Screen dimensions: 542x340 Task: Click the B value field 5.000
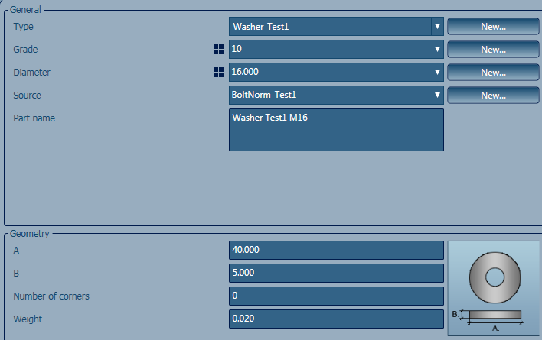[x=336, y=273]
